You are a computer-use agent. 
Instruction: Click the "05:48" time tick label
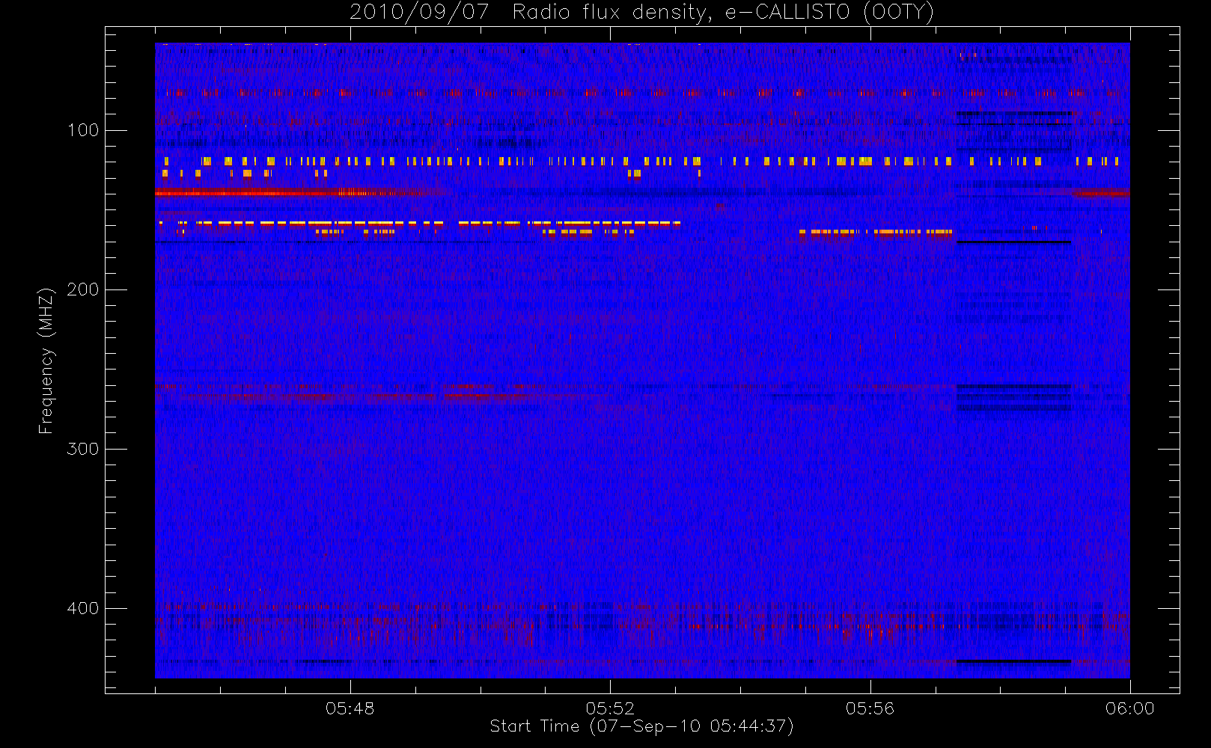click(x=350, y=708)
